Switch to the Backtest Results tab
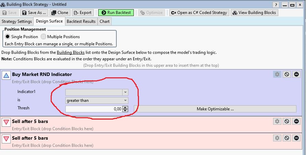The width and height of the screenshot is (306, 155). (x=81, y=21)
